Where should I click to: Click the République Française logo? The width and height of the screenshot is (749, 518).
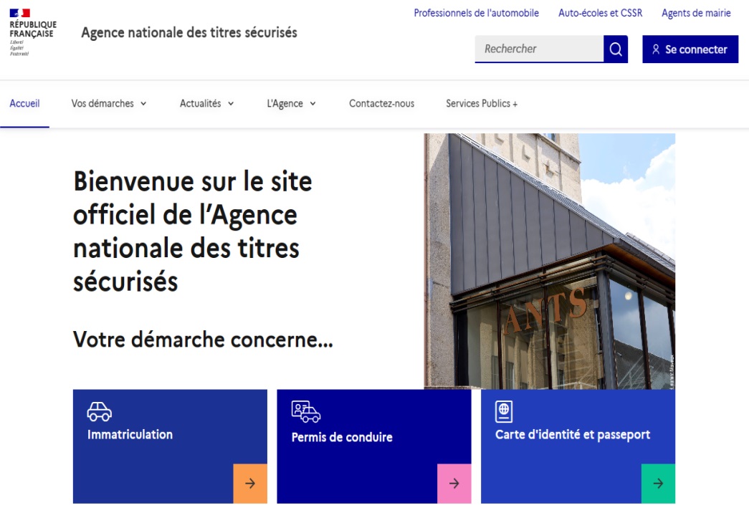pyautogui.click(x=32, y=32)
